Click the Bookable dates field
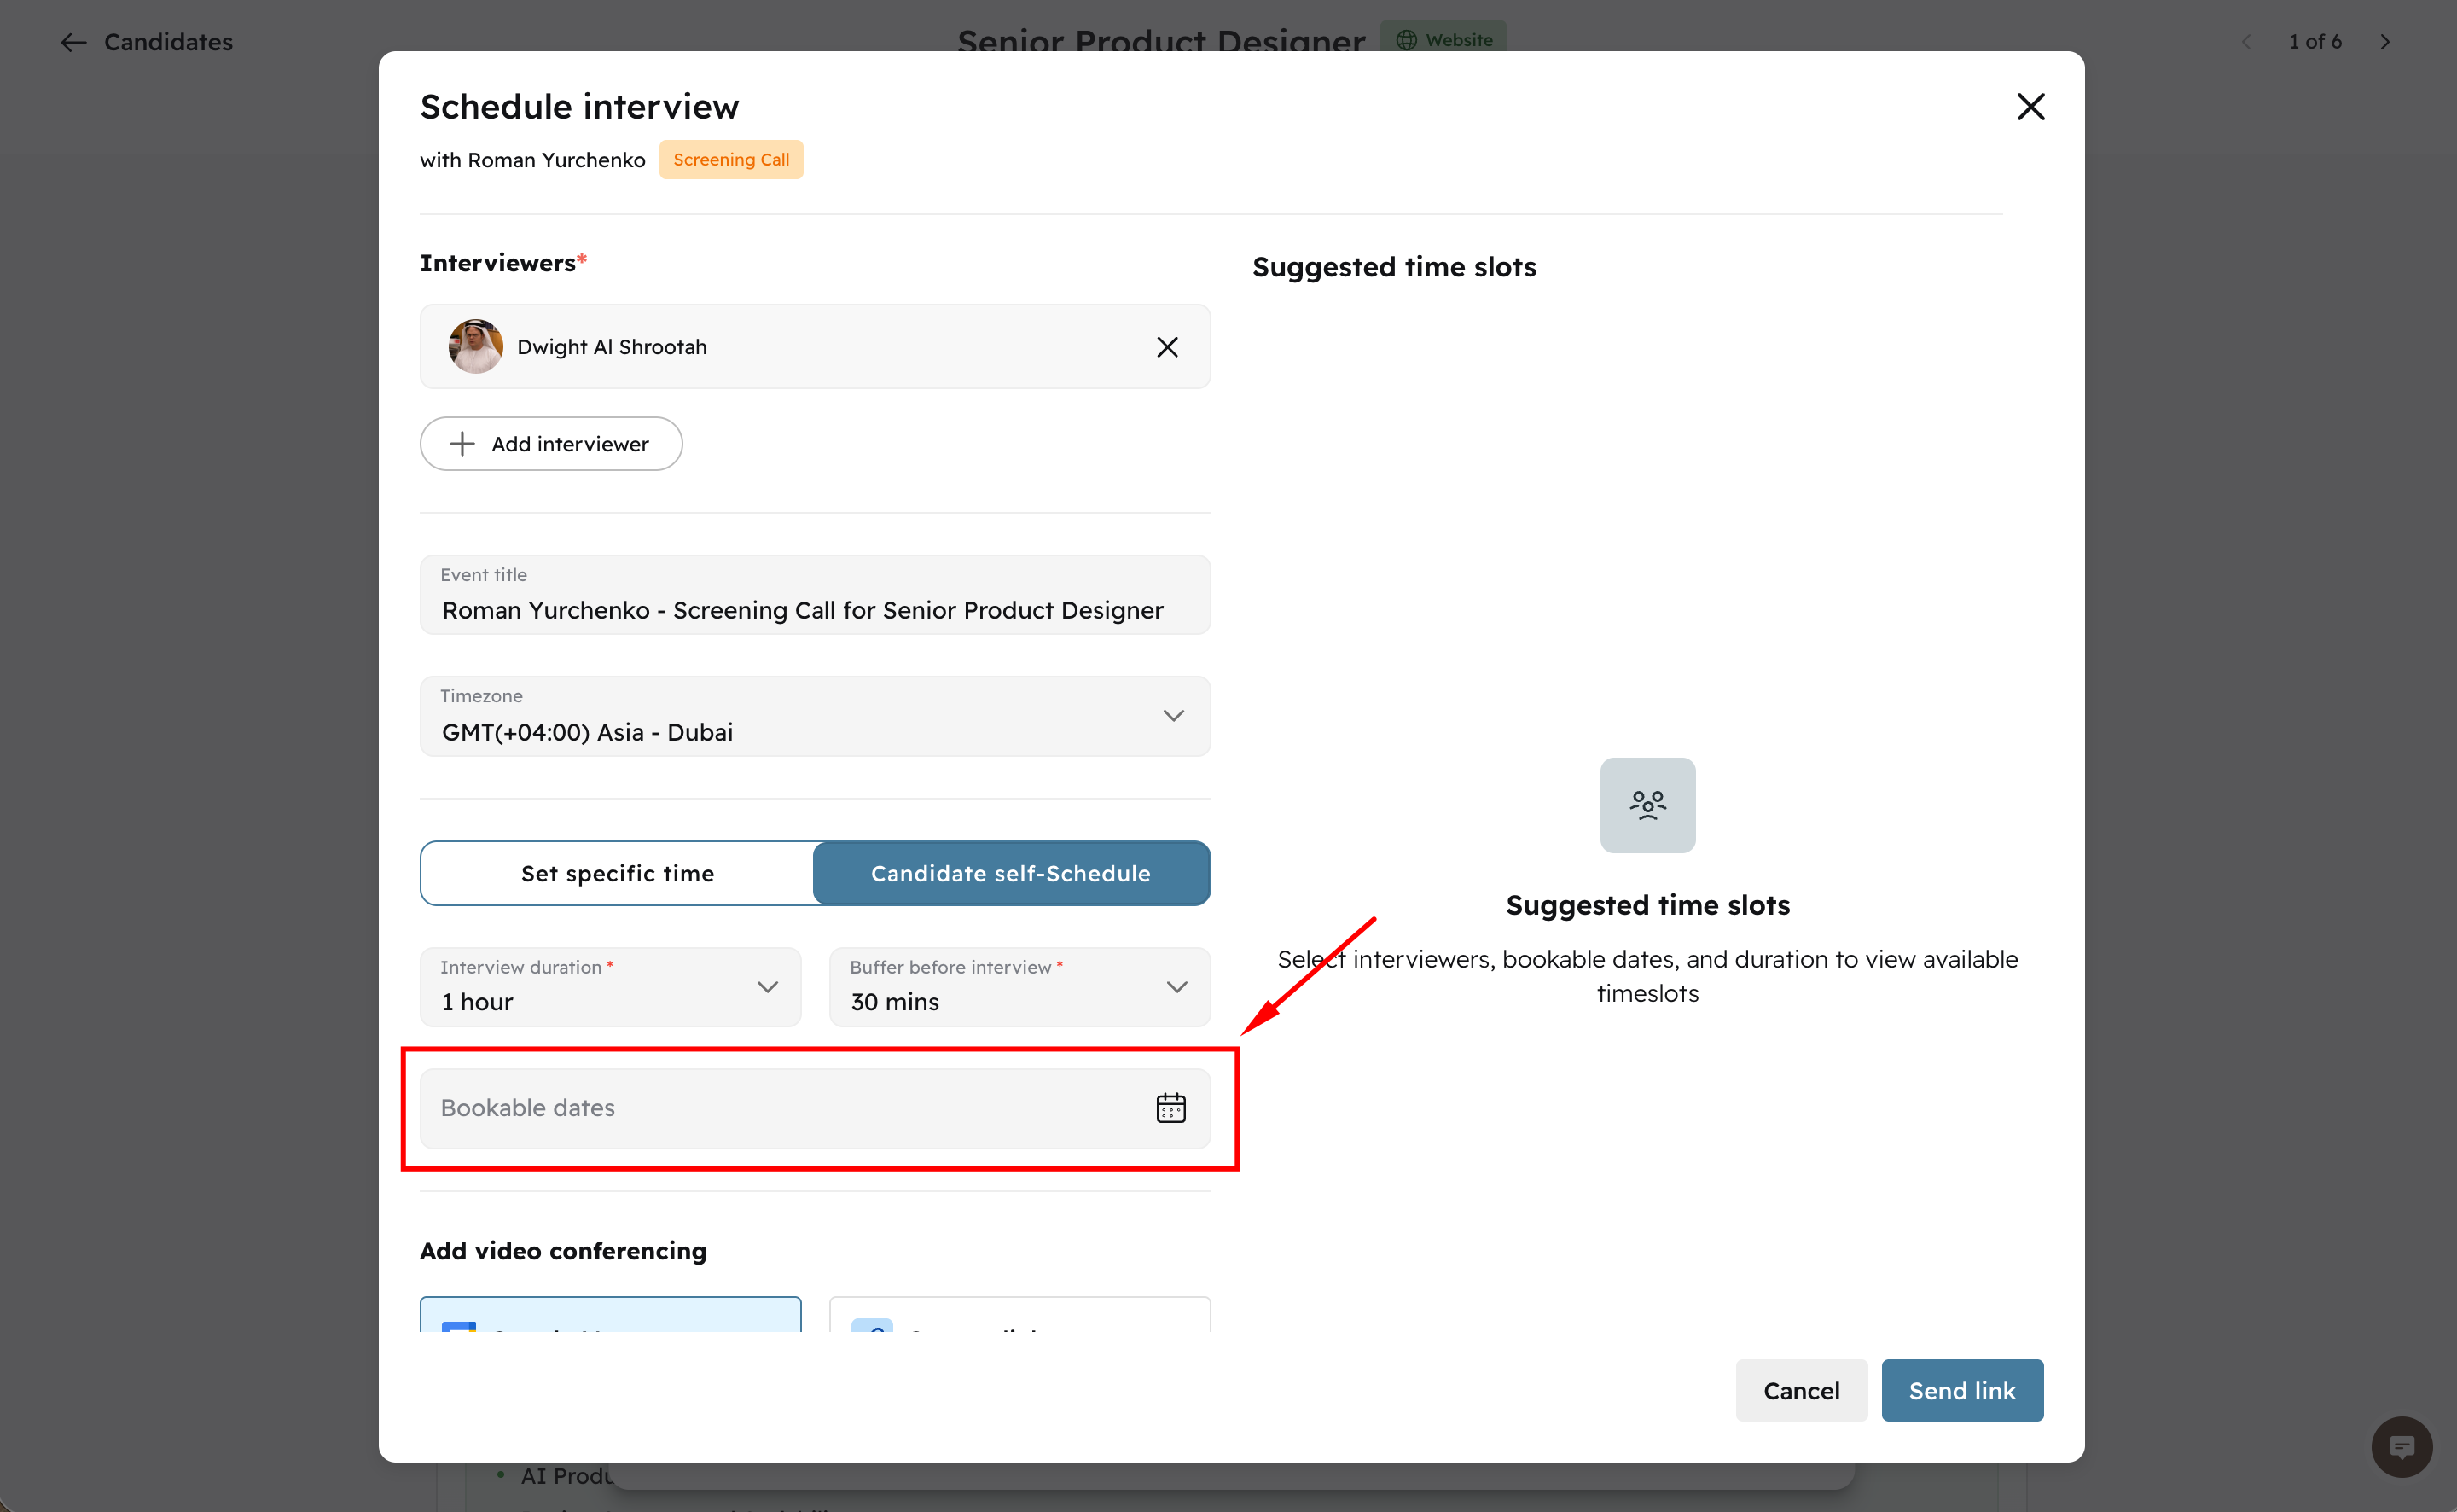 click(x=815, y=1108)
